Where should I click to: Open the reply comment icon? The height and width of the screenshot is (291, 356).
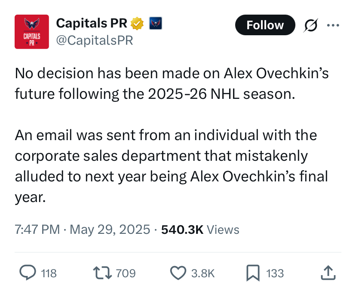[x=28, y=273]
